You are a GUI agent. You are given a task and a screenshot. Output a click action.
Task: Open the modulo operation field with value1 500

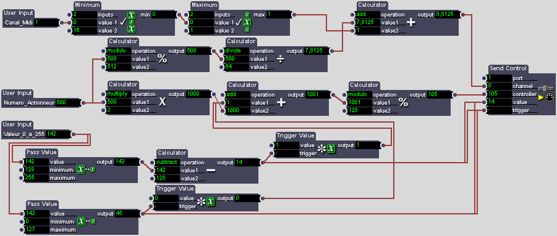pyautogui.click(x=118, y=51)
